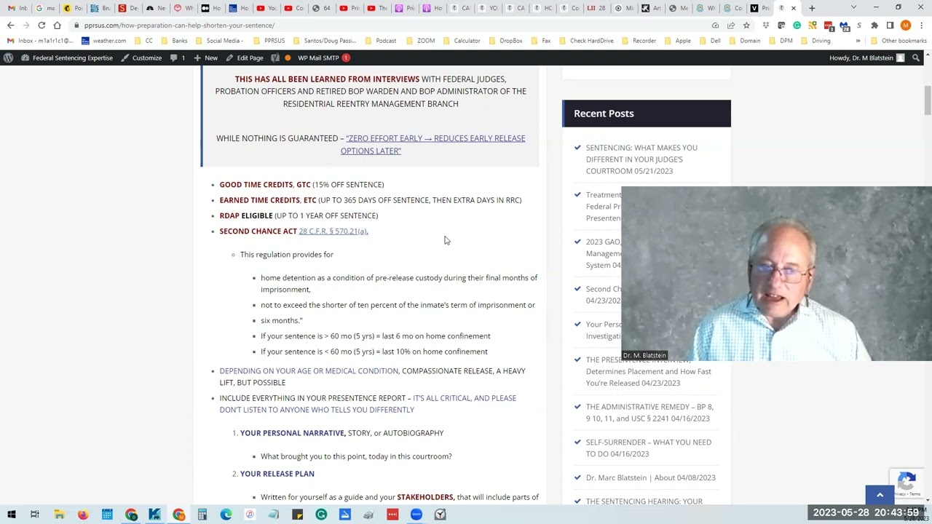Open the Chrome extensions puzzle icon
Screen dimensions: 932x524
coord(874,25)
